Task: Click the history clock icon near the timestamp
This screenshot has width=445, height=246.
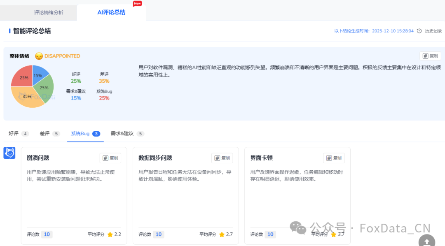Action: point(419,30)
